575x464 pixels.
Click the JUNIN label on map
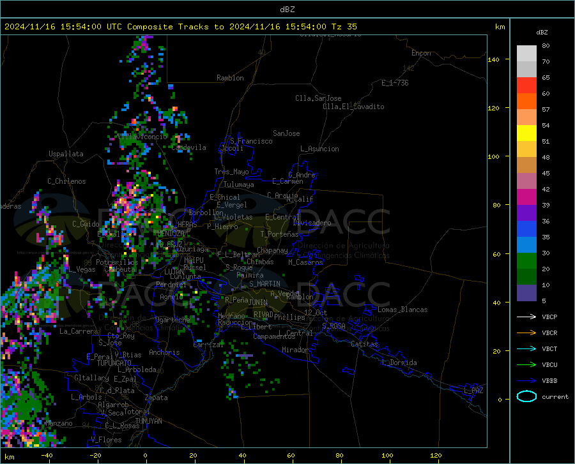258,302
